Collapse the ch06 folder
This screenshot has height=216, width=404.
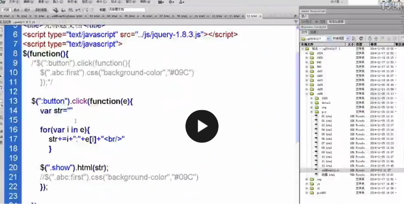306,94
